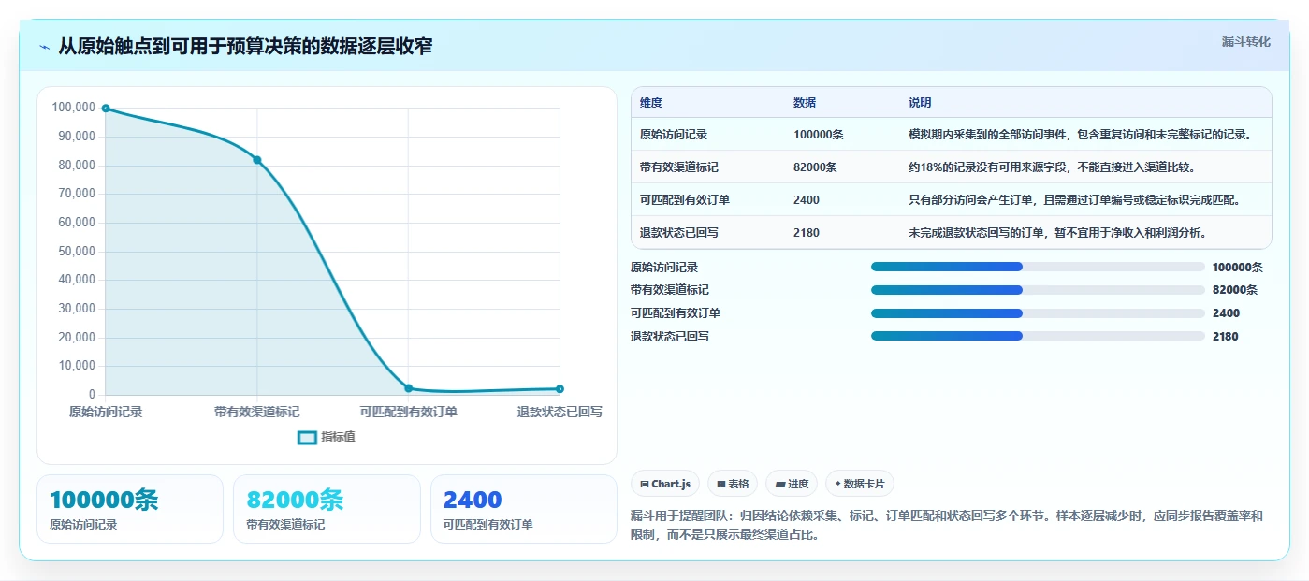Open the Chart.js chip
This screenshot has width=1309, height=581.
pyautogui.click(x=665, y=484)
